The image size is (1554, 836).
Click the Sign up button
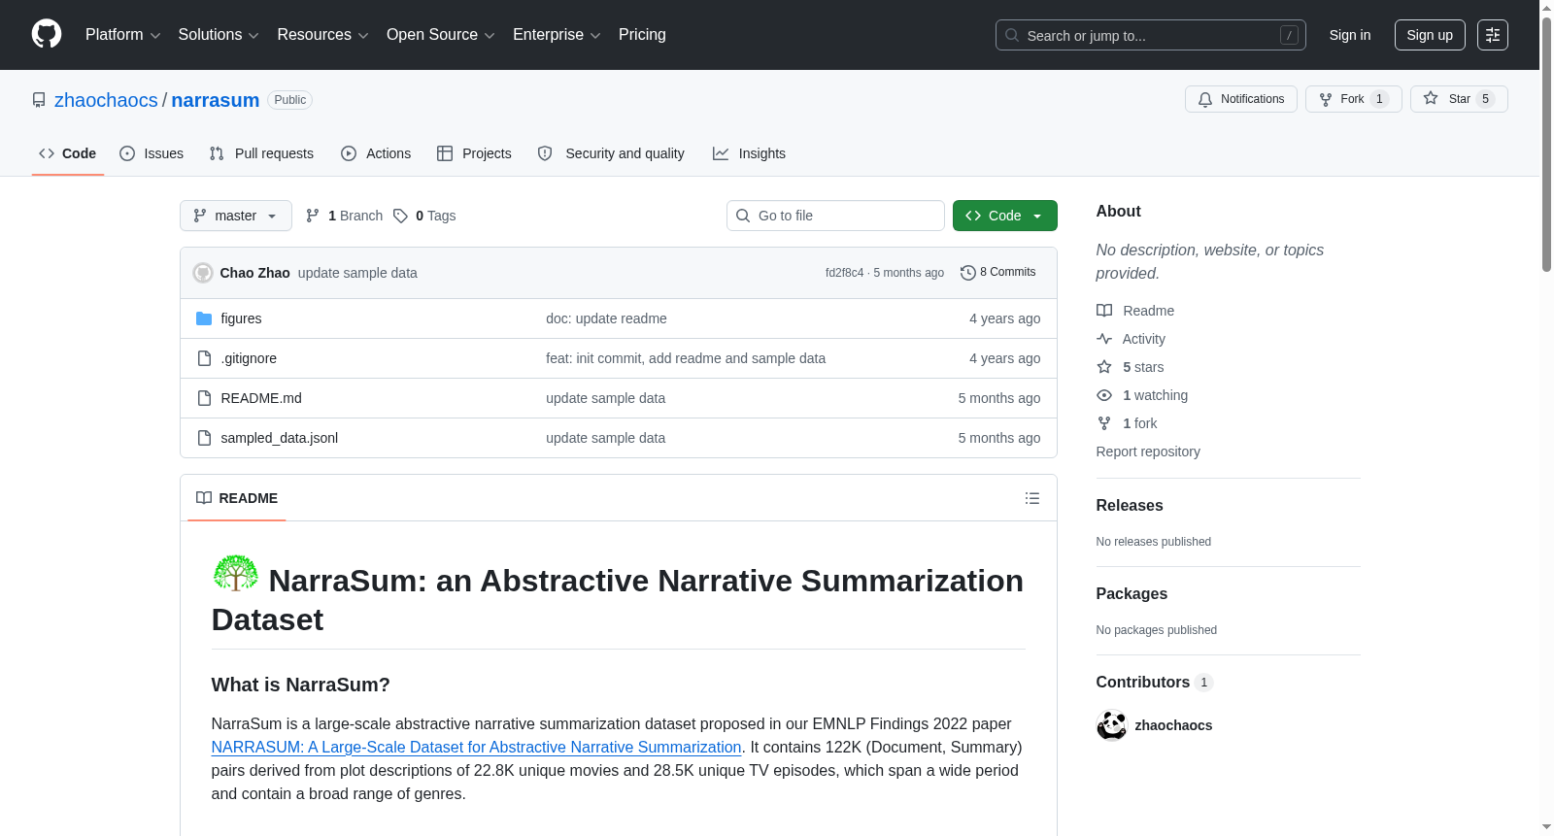1430,35
